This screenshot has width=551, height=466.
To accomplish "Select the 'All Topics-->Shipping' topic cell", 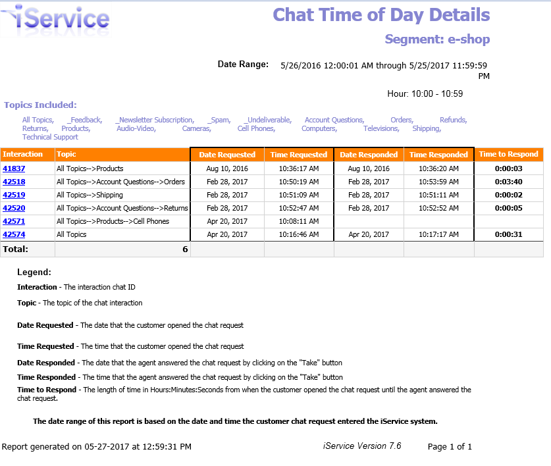I will 122,195.
